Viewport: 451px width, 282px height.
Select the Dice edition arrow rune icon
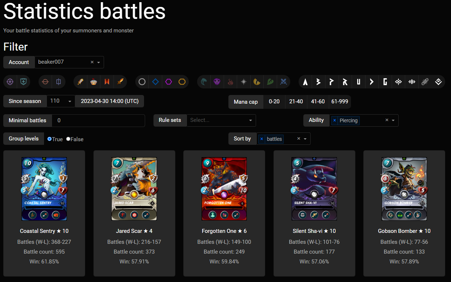point(372,82)
